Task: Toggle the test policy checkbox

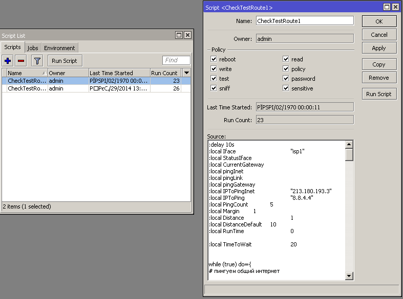Action: [214, 79]
